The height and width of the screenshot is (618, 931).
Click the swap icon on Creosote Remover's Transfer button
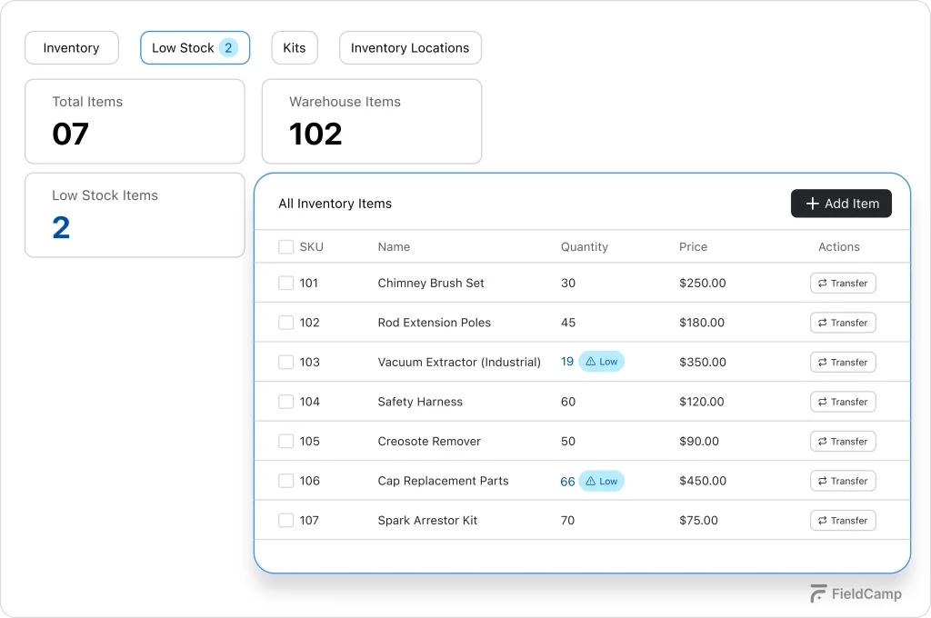pos(822,441)
